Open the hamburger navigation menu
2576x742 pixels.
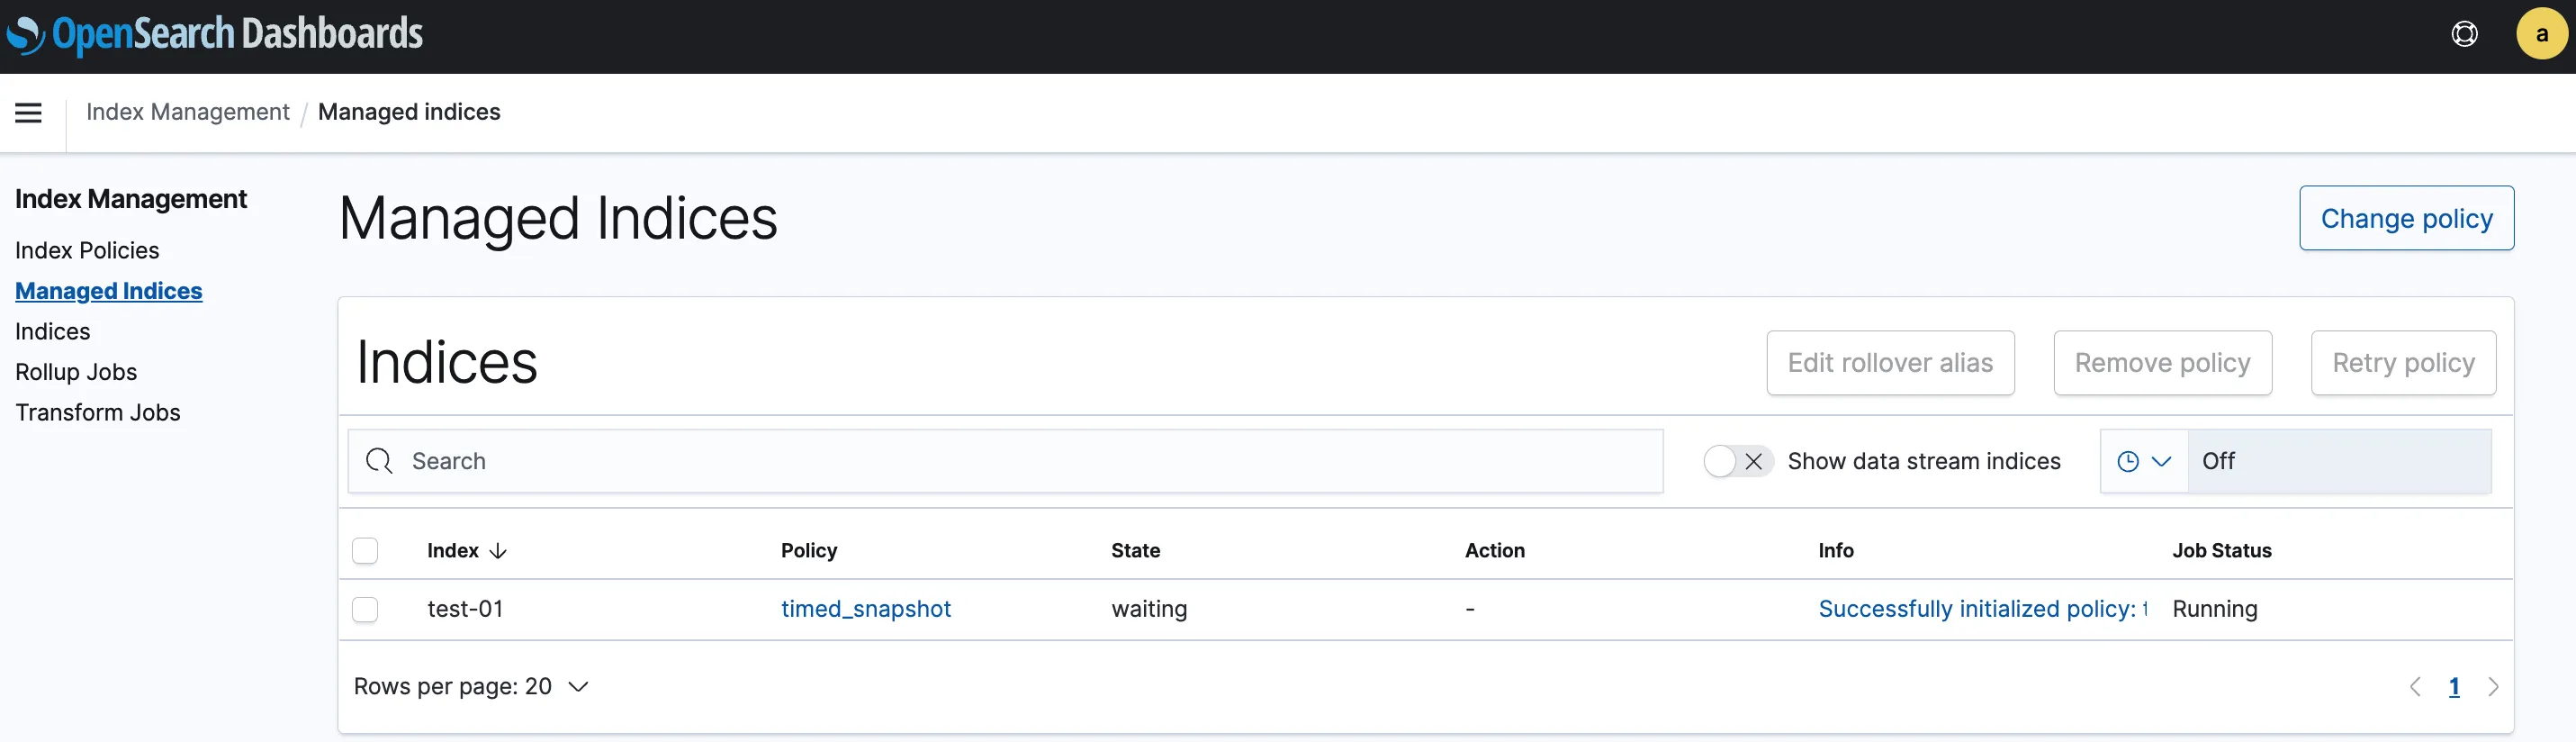coord(28,112)
